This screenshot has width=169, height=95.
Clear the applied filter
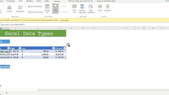pos(63,6)
